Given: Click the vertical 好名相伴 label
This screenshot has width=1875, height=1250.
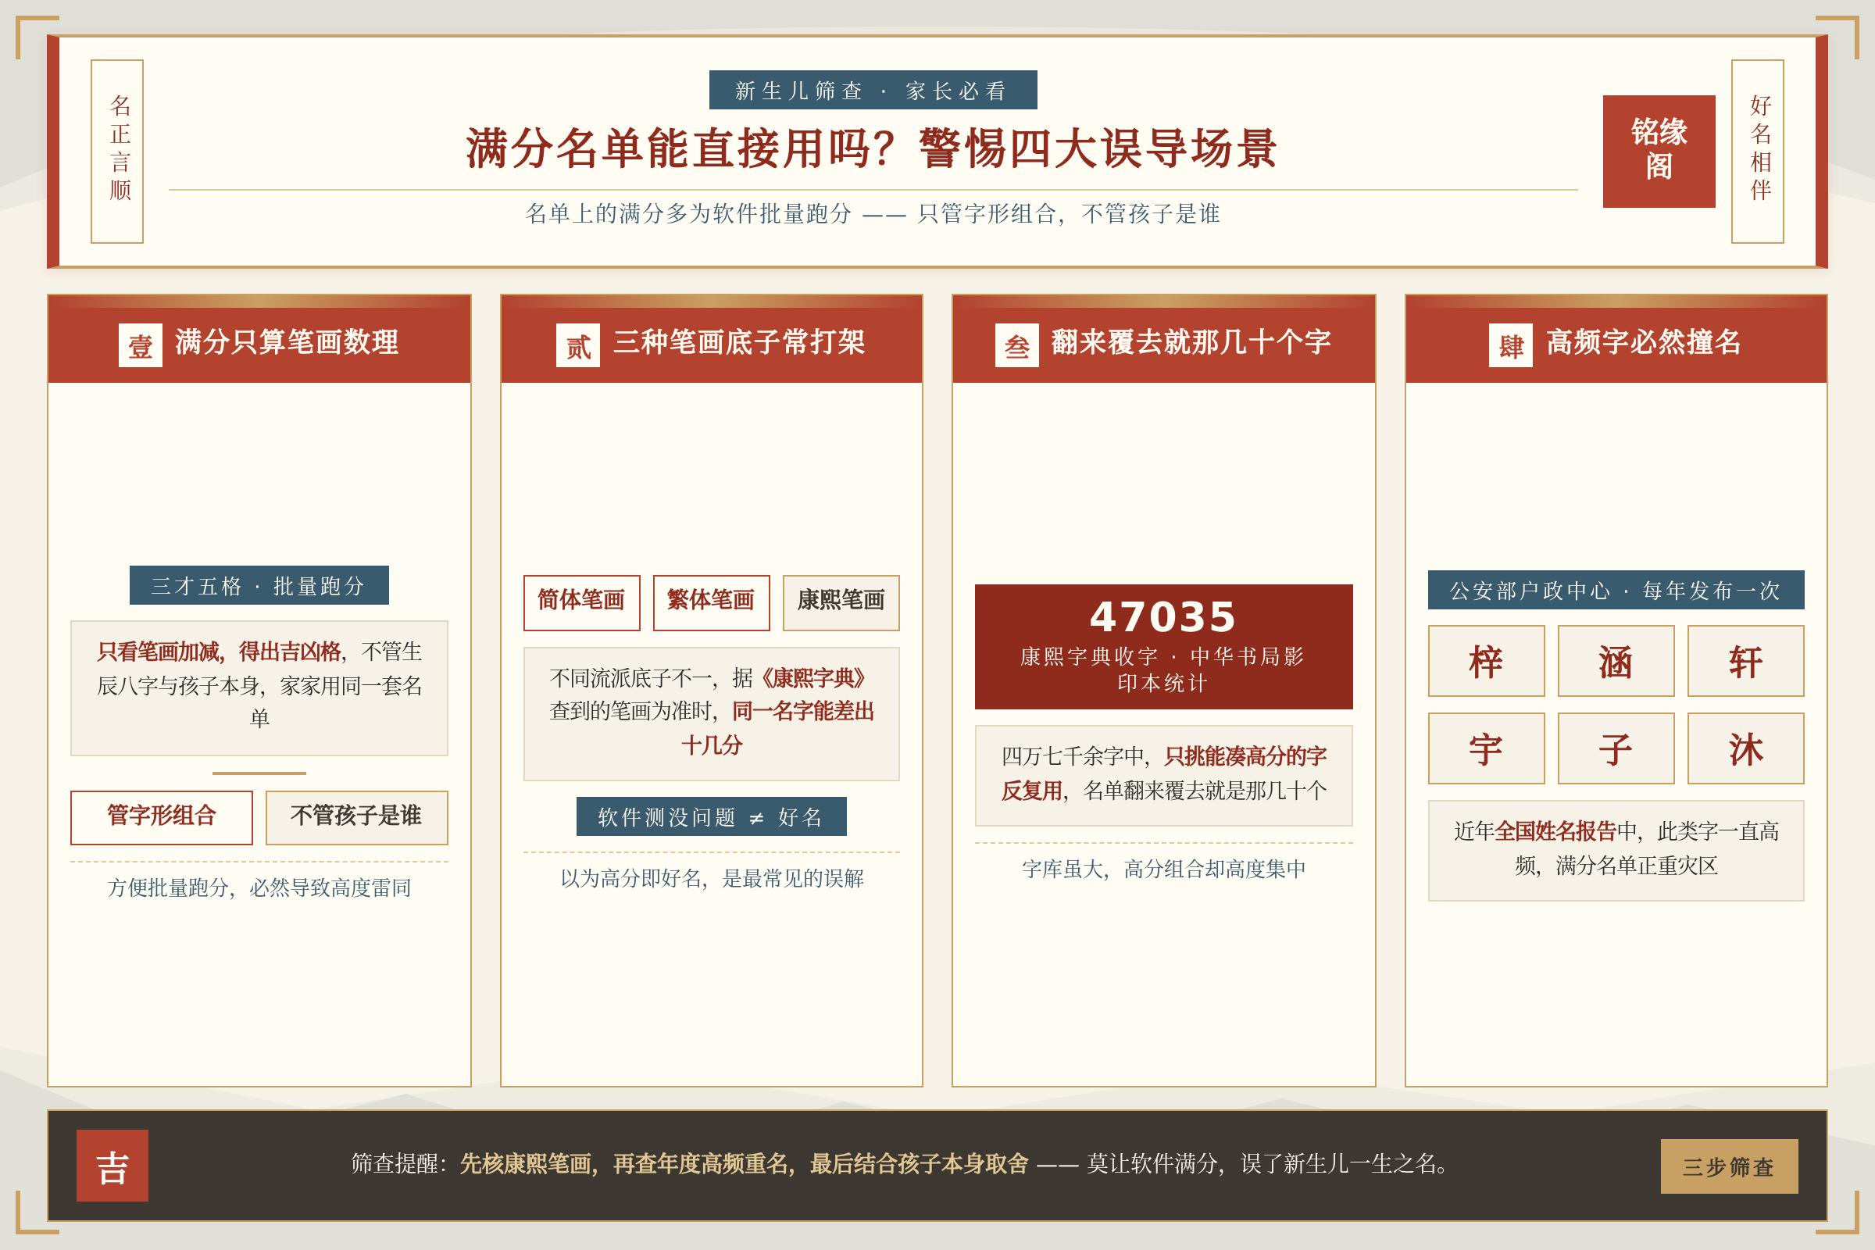Looking at the screenshot, I should pos(1758,152).
